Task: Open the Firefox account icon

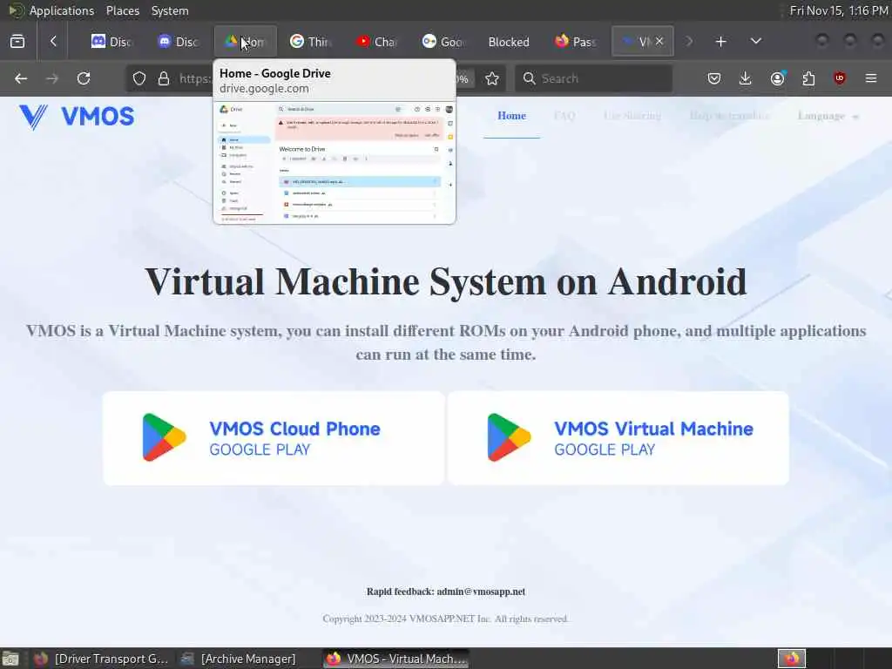Action: [777, 78]
